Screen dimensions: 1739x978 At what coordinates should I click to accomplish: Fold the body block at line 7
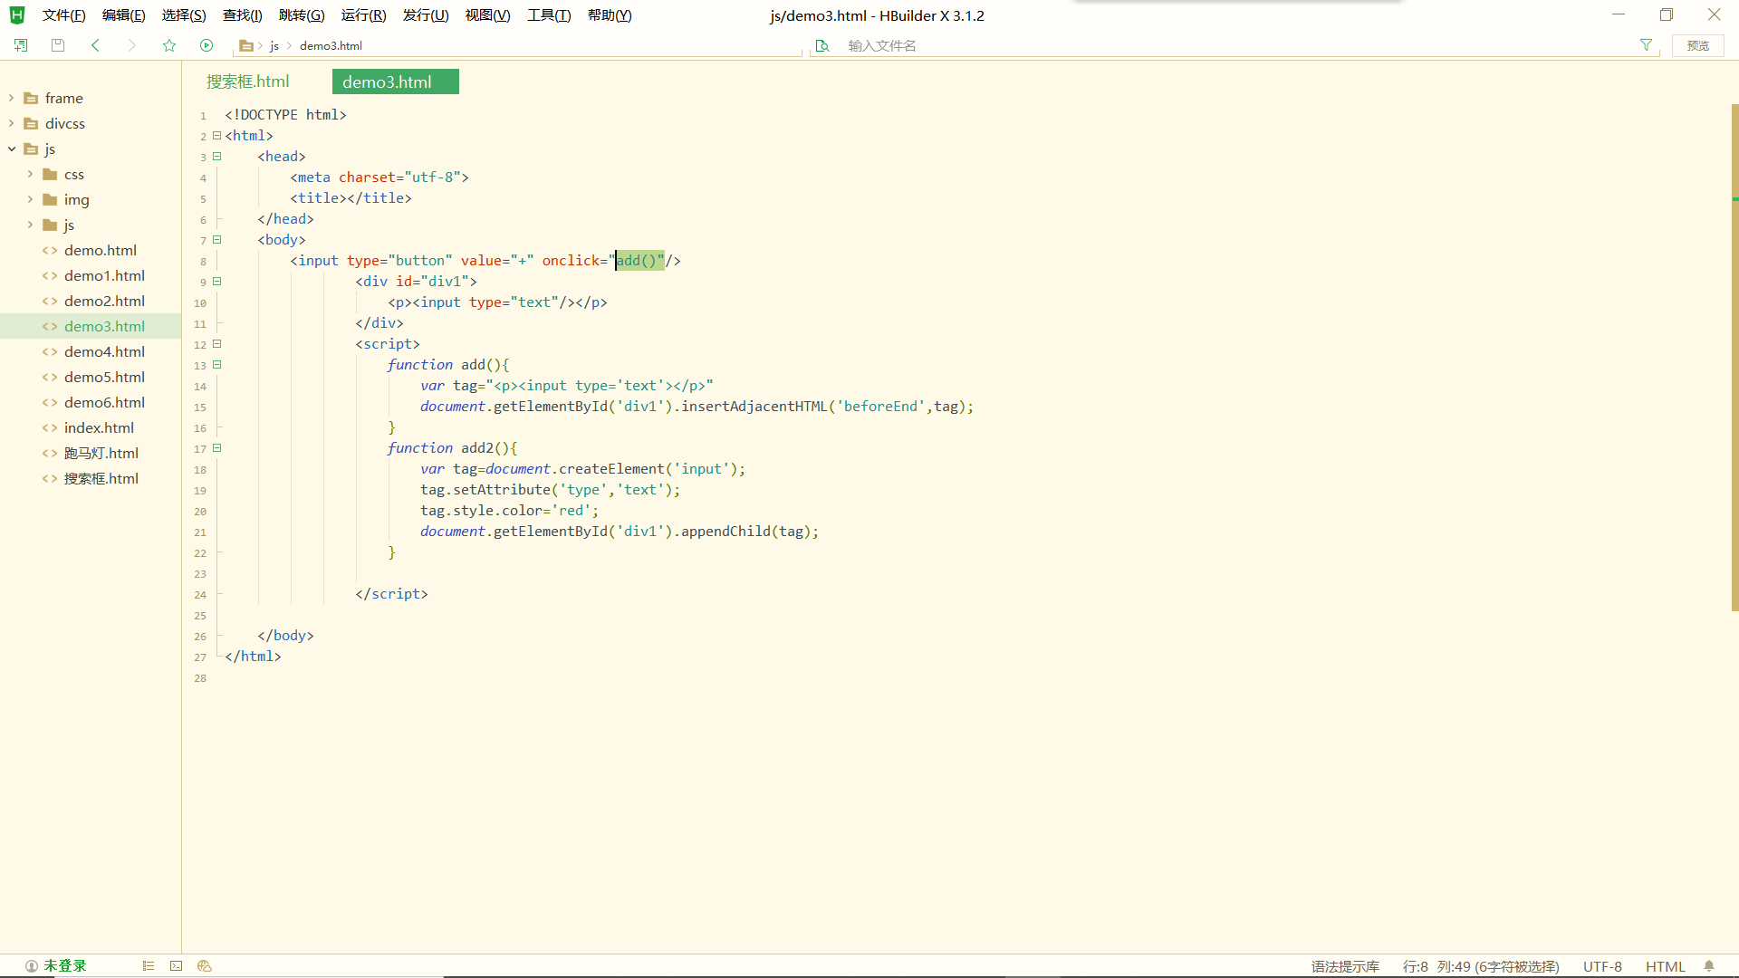(217, 240)
